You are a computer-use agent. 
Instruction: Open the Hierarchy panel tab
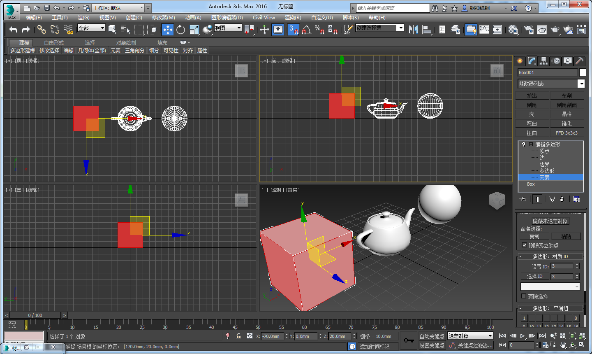point(544,61)
